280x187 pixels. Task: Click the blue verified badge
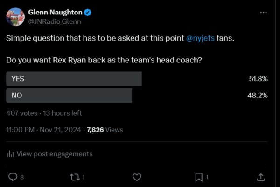(x=87, y=11)
